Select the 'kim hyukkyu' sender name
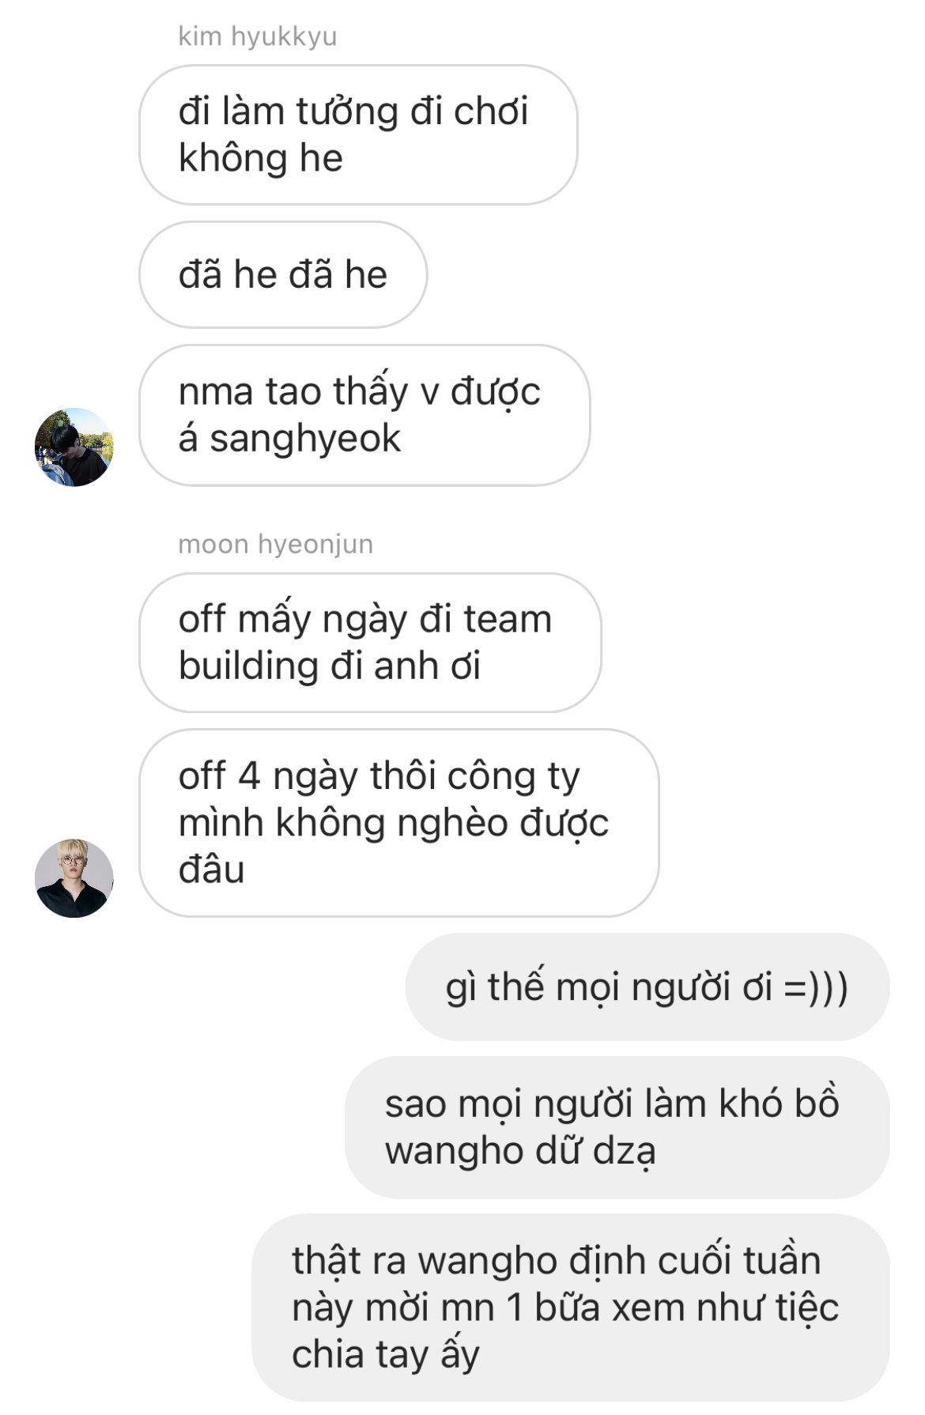Image resolution: width=925 pixels, height=1415 pixels. [x=258, y=37]
